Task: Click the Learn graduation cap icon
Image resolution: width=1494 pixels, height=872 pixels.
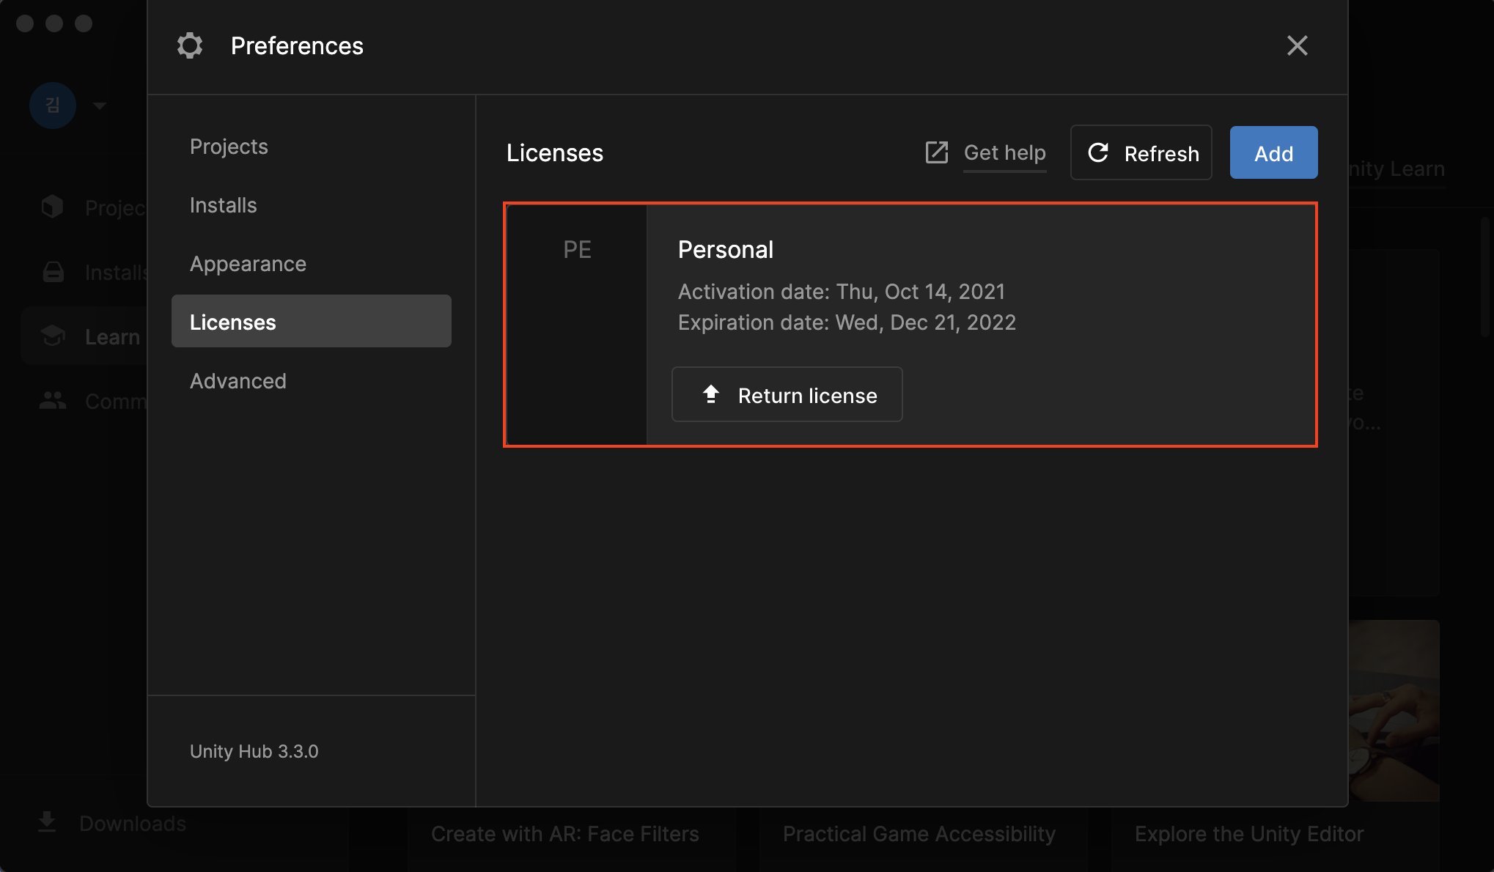Action: point(53,336)
